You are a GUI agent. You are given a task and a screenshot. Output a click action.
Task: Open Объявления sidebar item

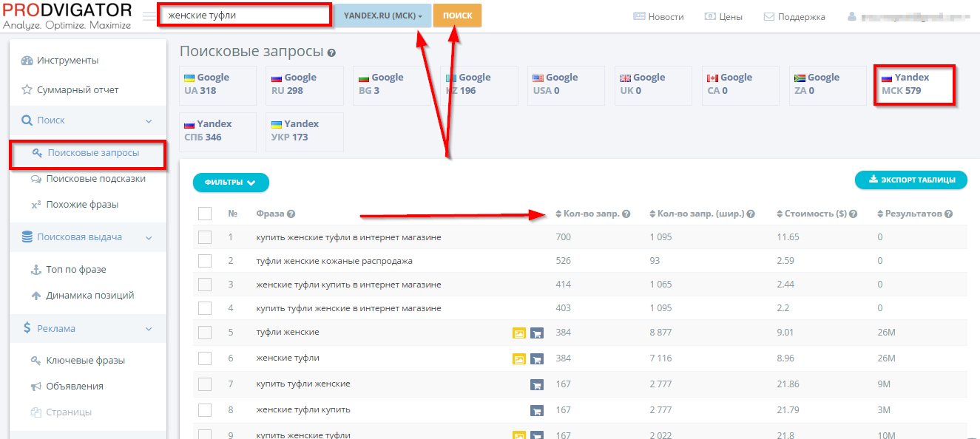[x=67, y=387]
